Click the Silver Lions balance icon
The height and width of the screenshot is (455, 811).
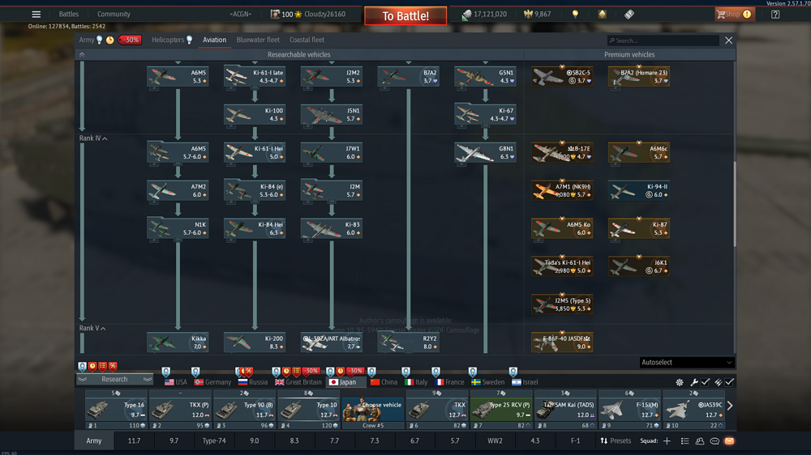tap(466, 15)
